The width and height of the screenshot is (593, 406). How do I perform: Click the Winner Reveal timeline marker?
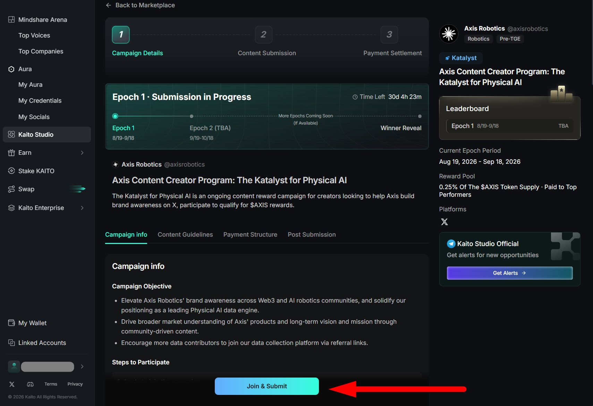pos(420,116)
